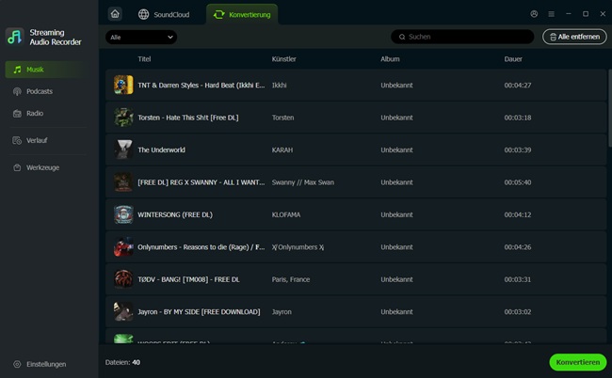Click the Werkzeuge toolbox icon
The height and width of the screenshot is (378, 612).
pyautogui.click(x=17, y=167)
